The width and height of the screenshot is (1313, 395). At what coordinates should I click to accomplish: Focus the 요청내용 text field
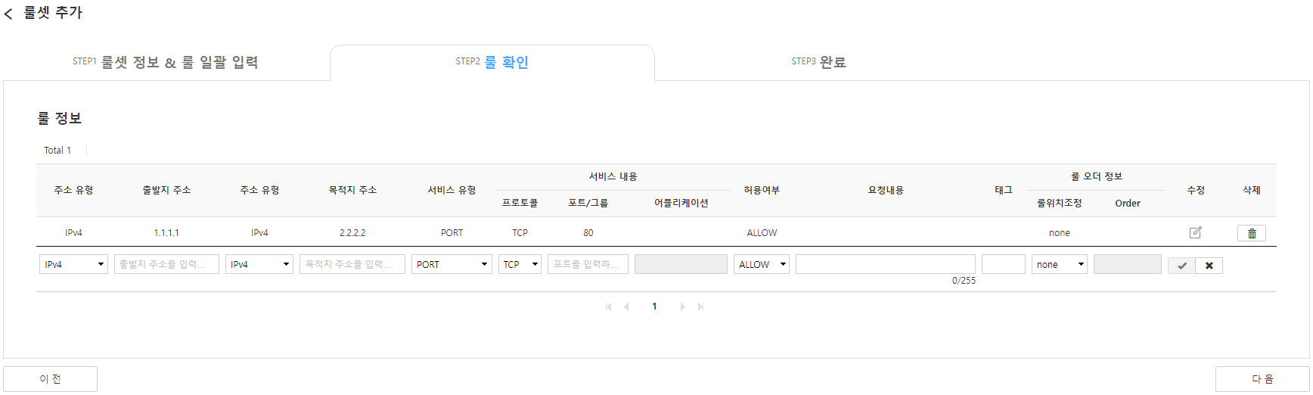(886, 264)
